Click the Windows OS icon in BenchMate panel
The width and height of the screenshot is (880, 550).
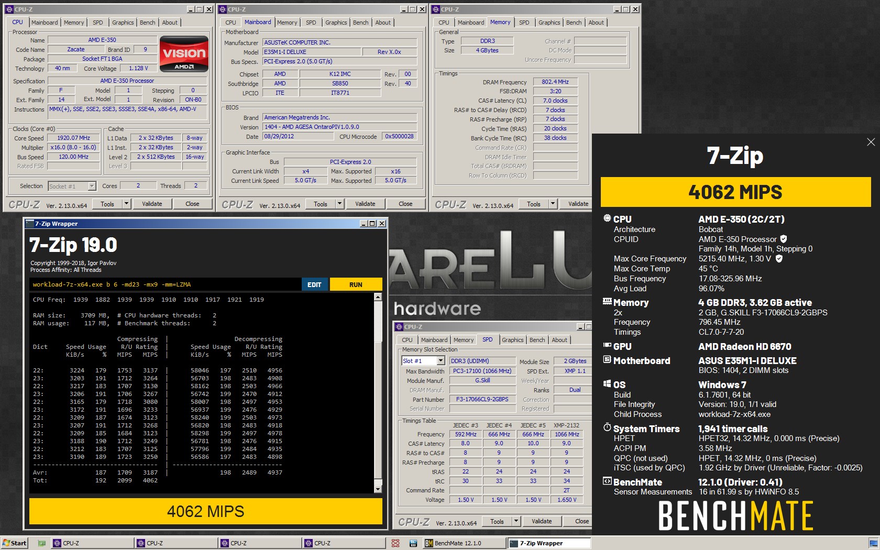point(607,384)
